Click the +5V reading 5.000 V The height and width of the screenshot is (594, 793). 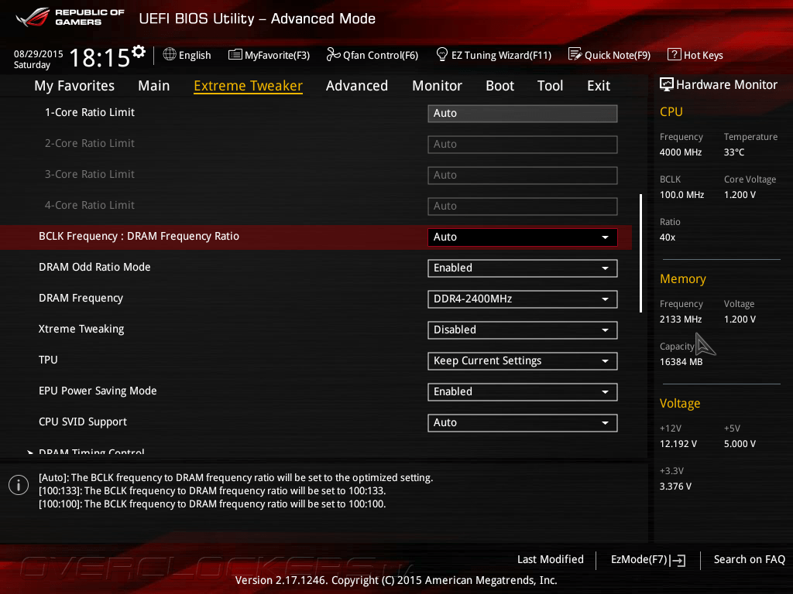click(x=740, y=444)
